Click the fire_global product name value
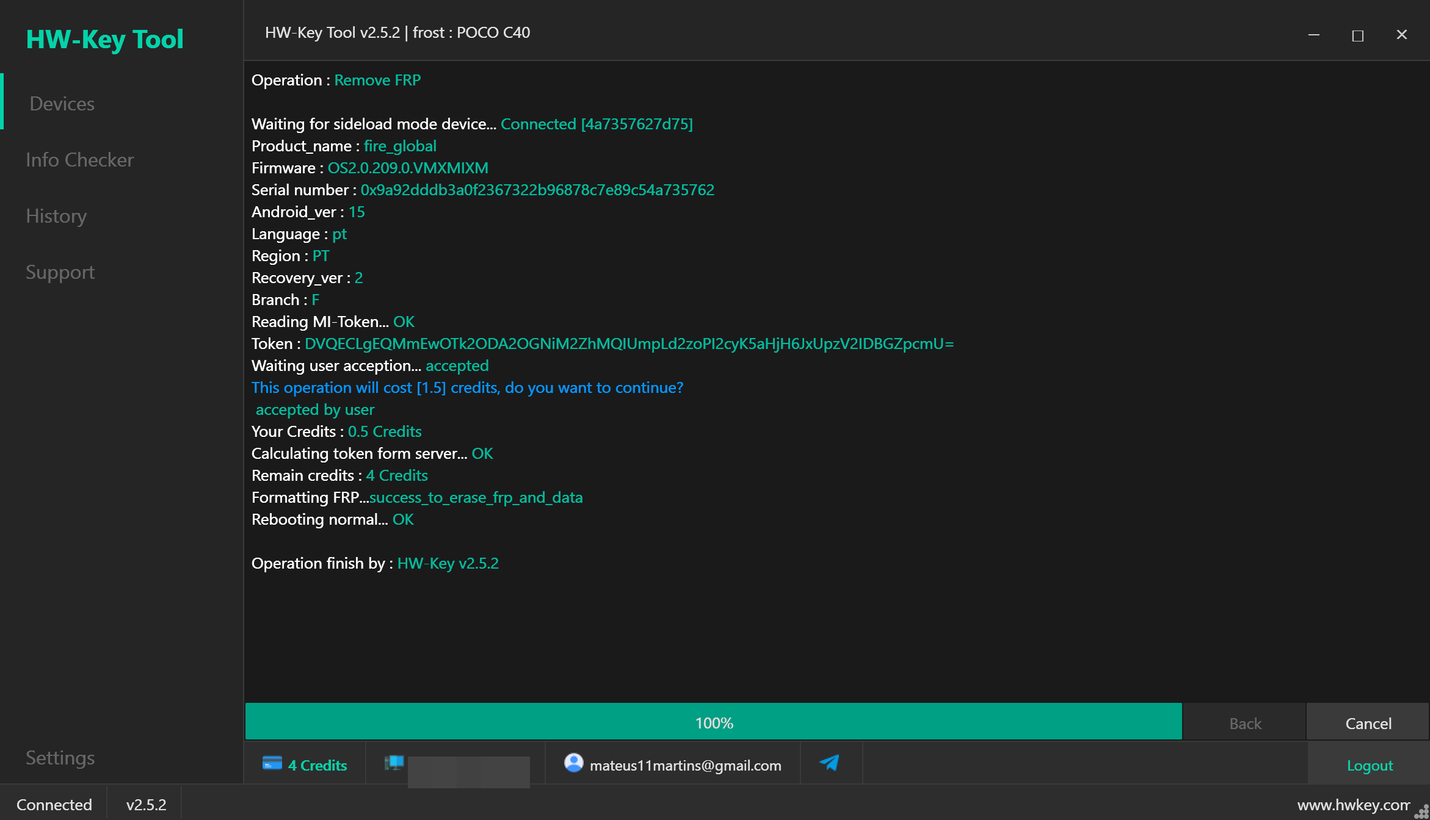The image size is (1430, 820). (400, 146)
